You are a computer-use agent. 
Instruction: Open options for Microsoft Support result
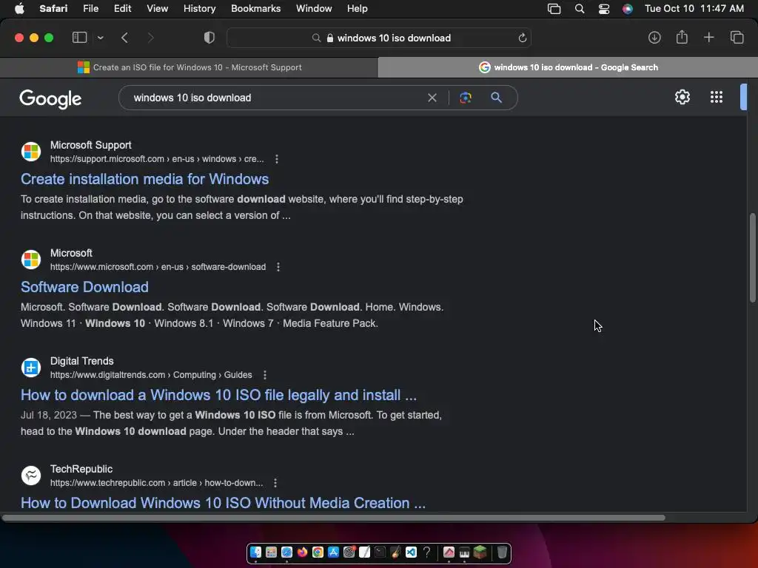277,159
